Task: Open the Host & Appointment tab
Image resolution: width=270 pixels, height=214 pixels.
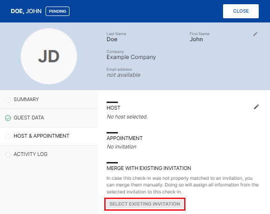Action: pyautogui.click(x=49, y=136)
